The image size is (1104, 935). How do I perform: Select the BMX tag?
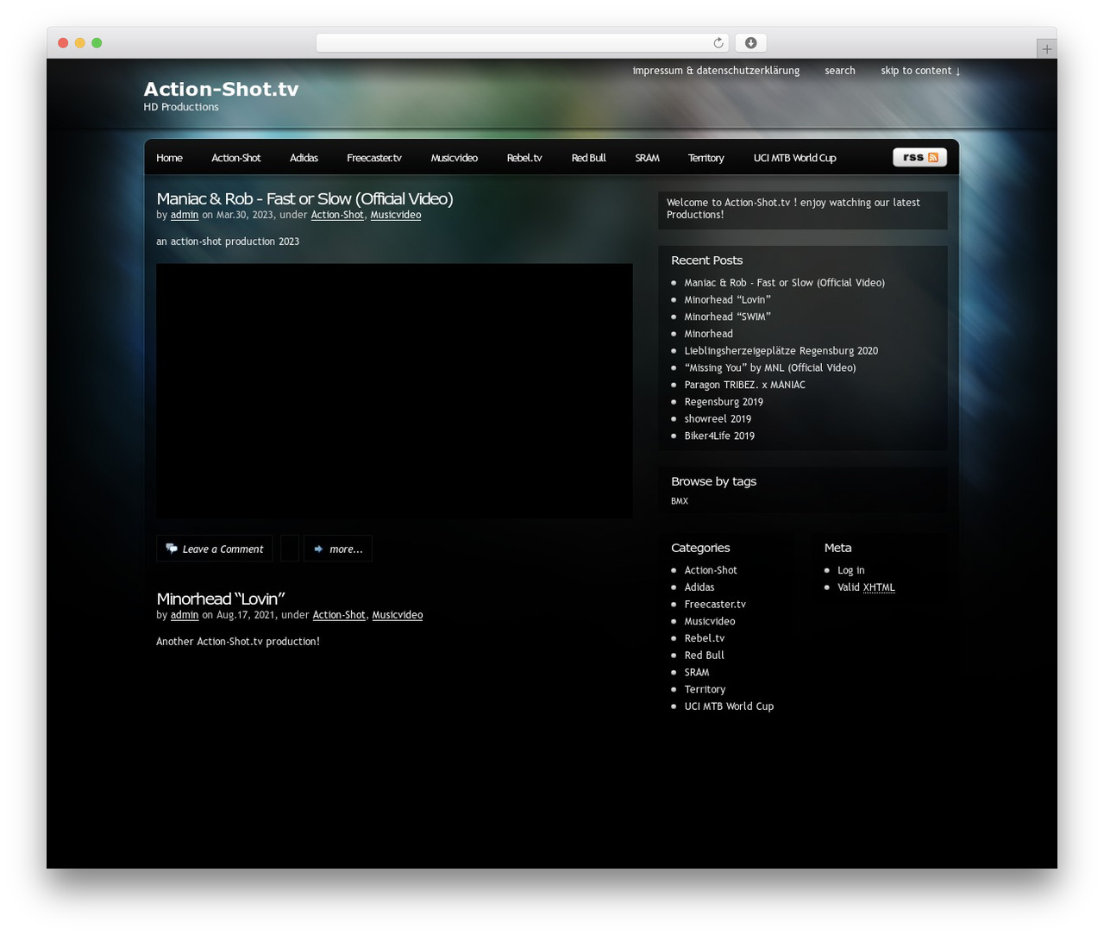(x=680, y=501)
